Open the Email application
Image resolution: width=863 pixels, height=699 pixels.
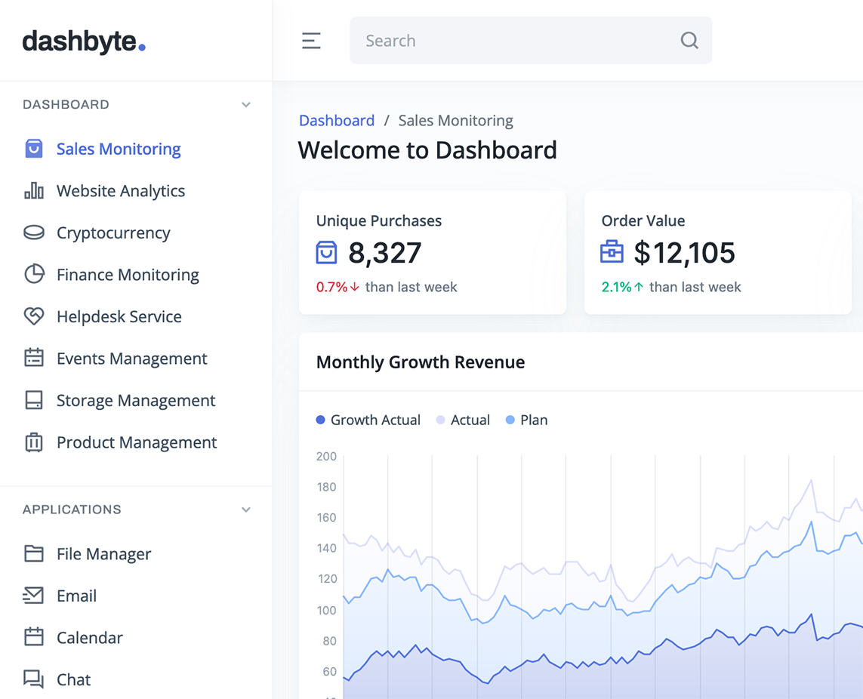[x=76, y=596]
